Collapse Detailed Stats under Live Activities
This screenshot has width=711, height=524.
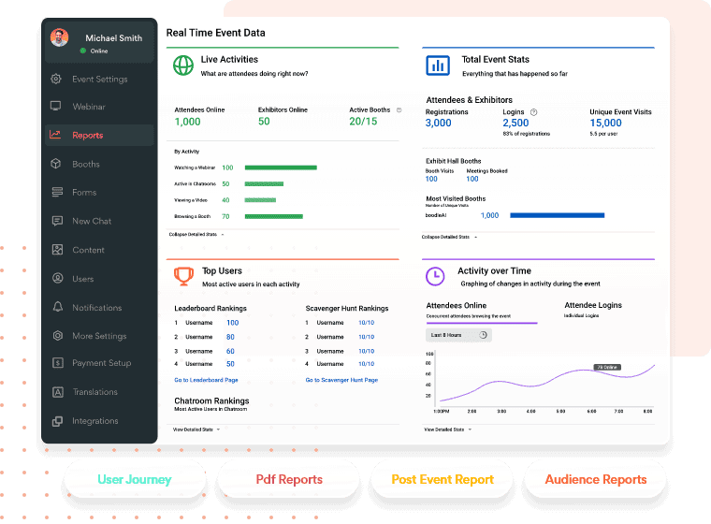(x=196, y=235)
